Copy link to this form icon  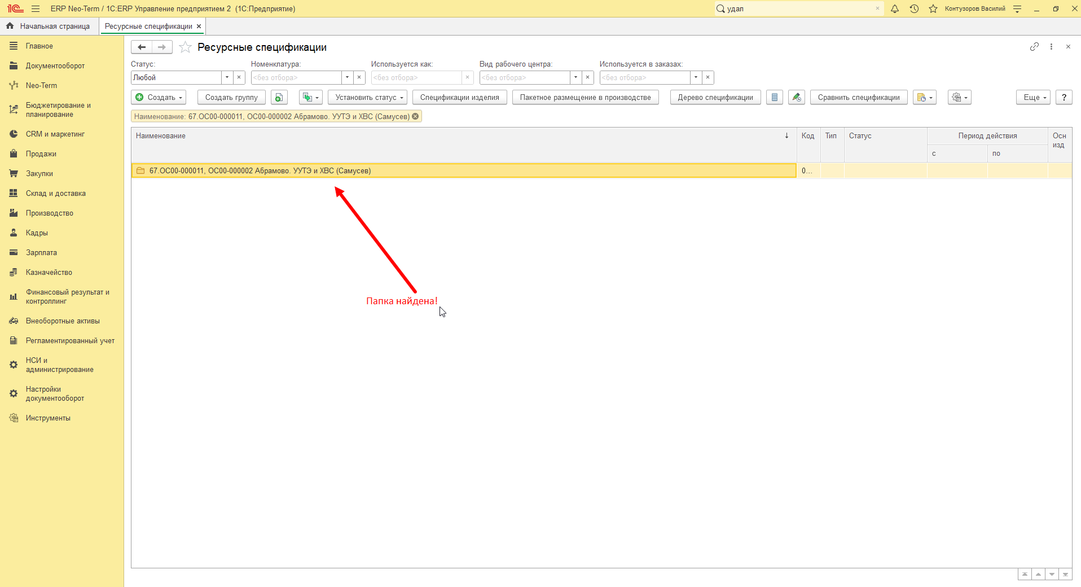pos(1034,47)
